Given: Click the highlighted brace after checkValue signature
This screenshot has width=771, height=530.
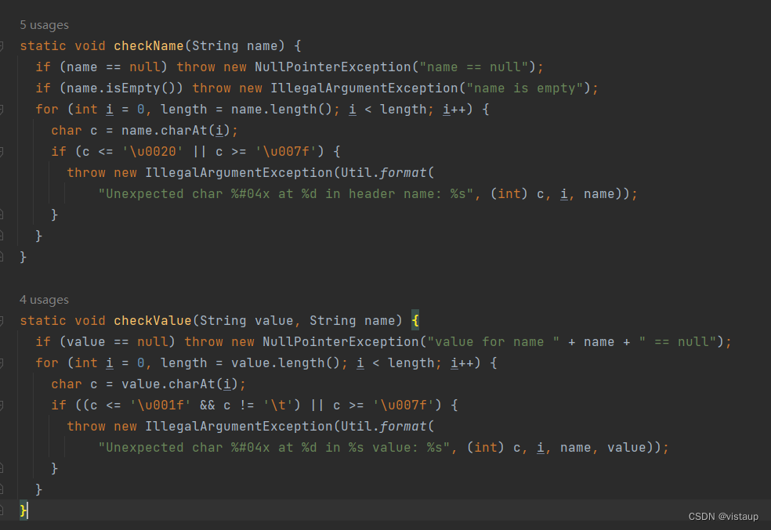Looking at the screenshot, I should click(x=415, y=320).
